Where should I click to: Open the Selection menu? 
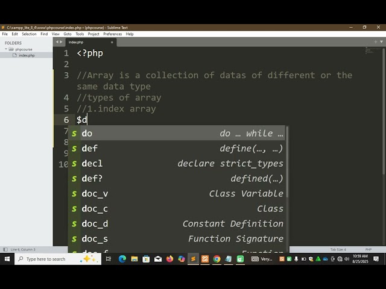click(29, 34)
